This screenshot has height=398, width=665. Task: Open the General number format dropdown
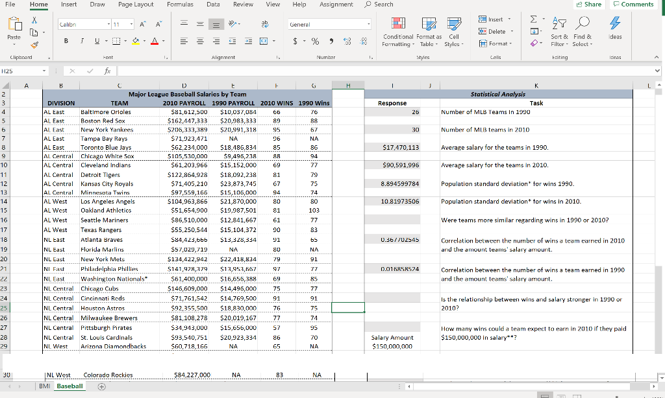pos(369,24)
